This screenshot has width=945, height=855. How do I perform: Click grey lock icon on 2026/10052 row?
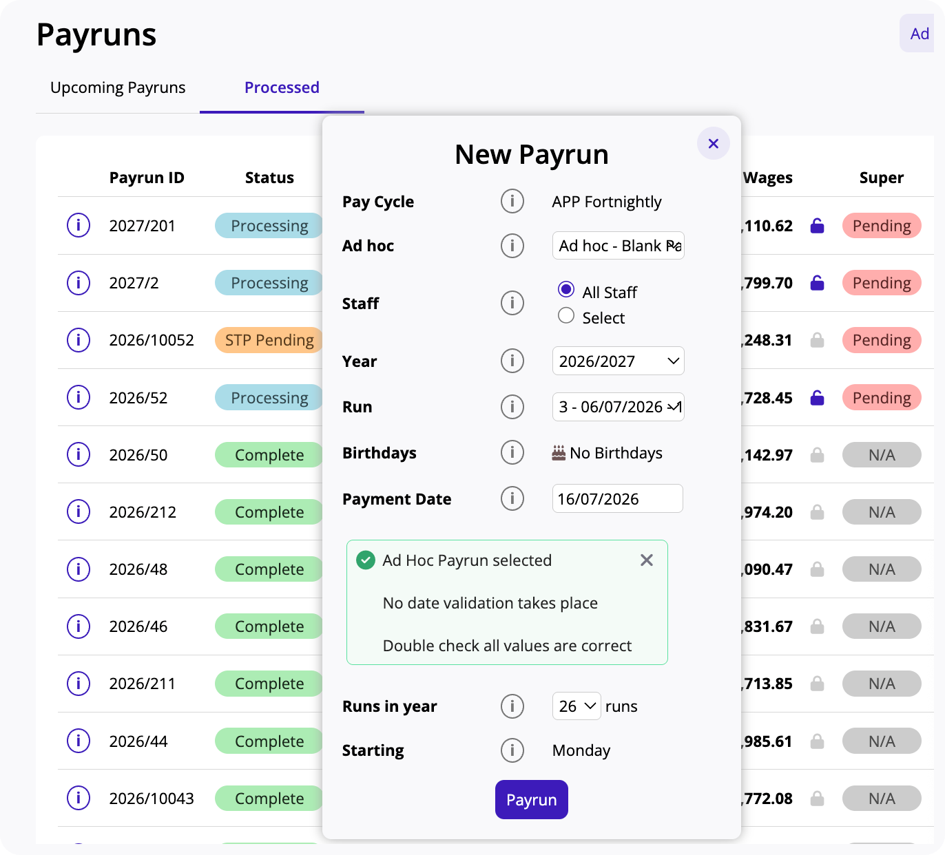818,339
